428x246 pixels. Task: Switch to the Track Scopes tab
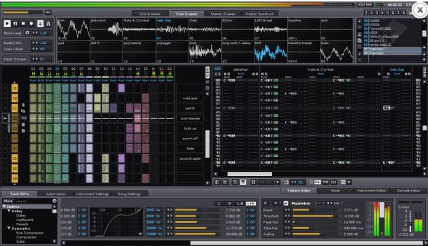click(x=186, y=14)
